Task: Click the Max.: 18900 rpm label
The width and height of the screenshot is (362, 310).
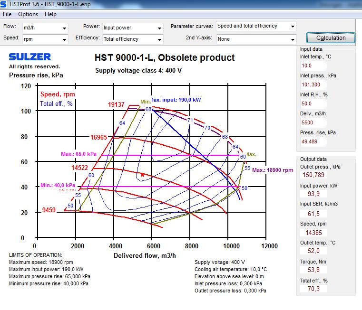Action: click(x=273, y=170)
